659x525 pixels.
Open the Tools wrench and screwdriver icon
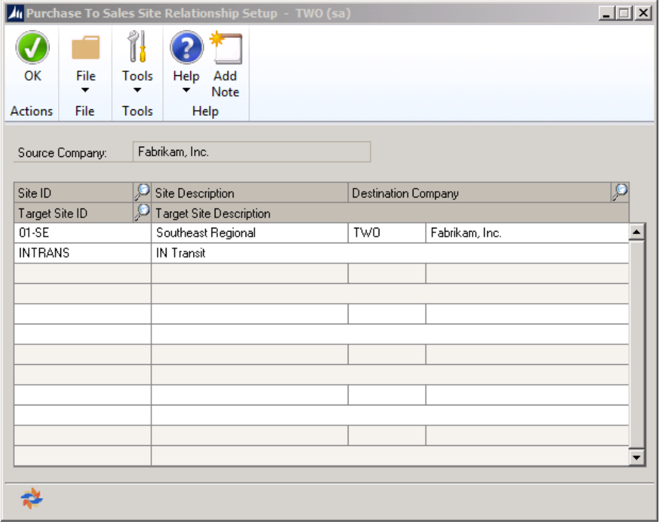pyautogui.click(x=137, y=49)
